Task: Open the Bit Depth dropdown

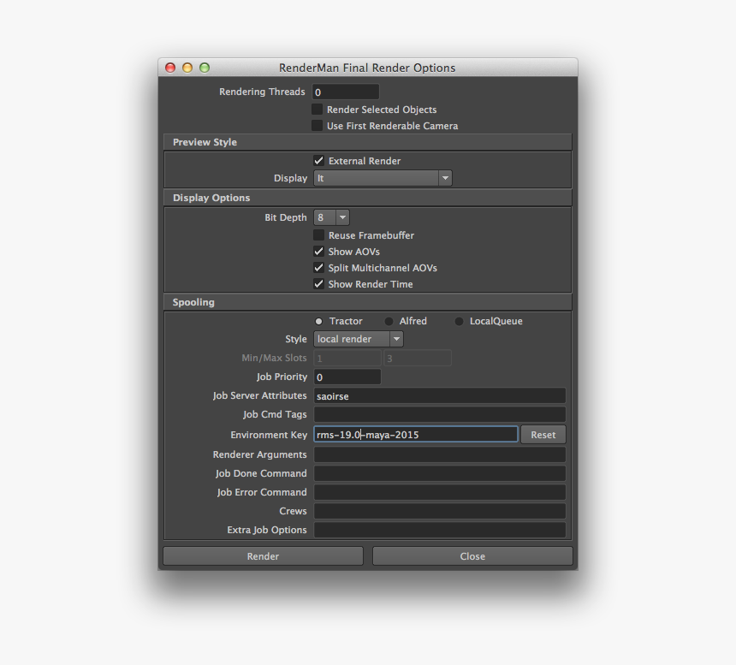Action: point(331,217)
